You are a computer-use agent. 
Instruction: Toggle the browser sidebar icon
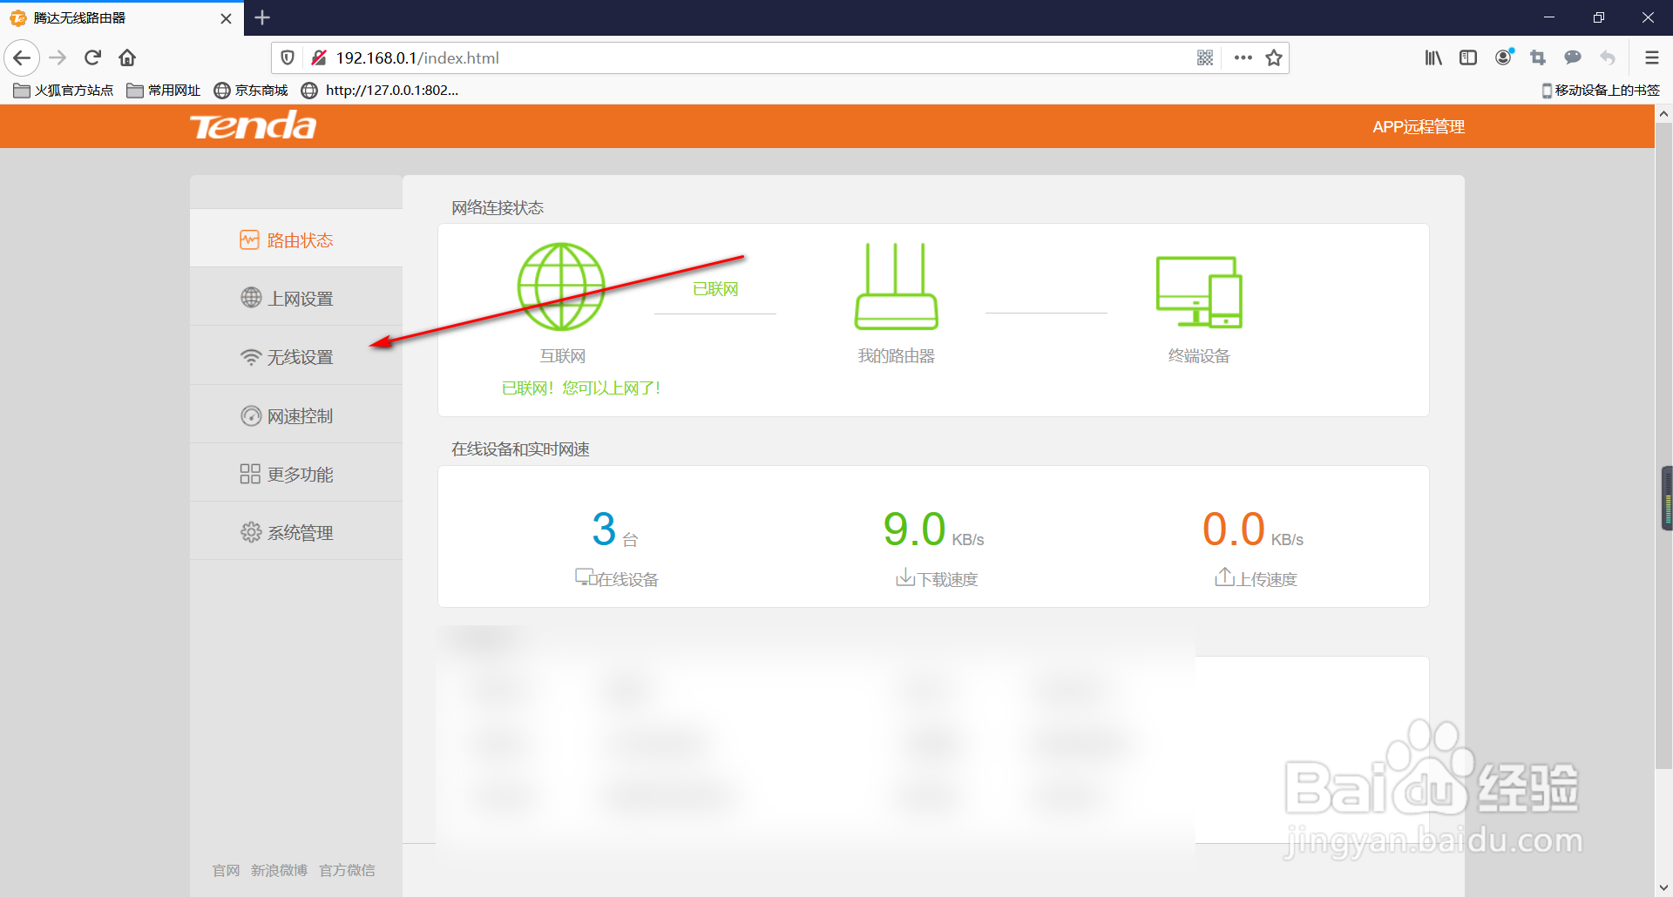point(1468,58)
